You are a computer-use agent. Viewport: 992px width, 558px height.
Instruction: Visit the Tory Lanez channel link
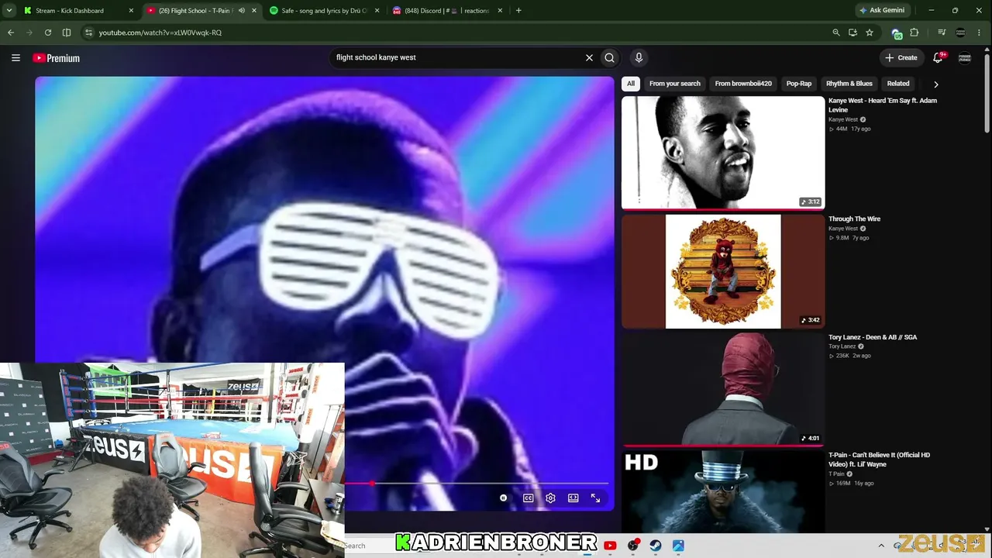[842, 346]
